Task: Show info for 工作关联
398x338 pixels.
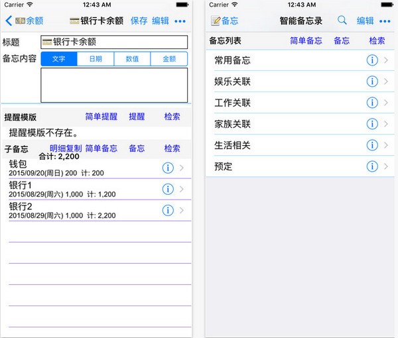Action: point(372,103)
